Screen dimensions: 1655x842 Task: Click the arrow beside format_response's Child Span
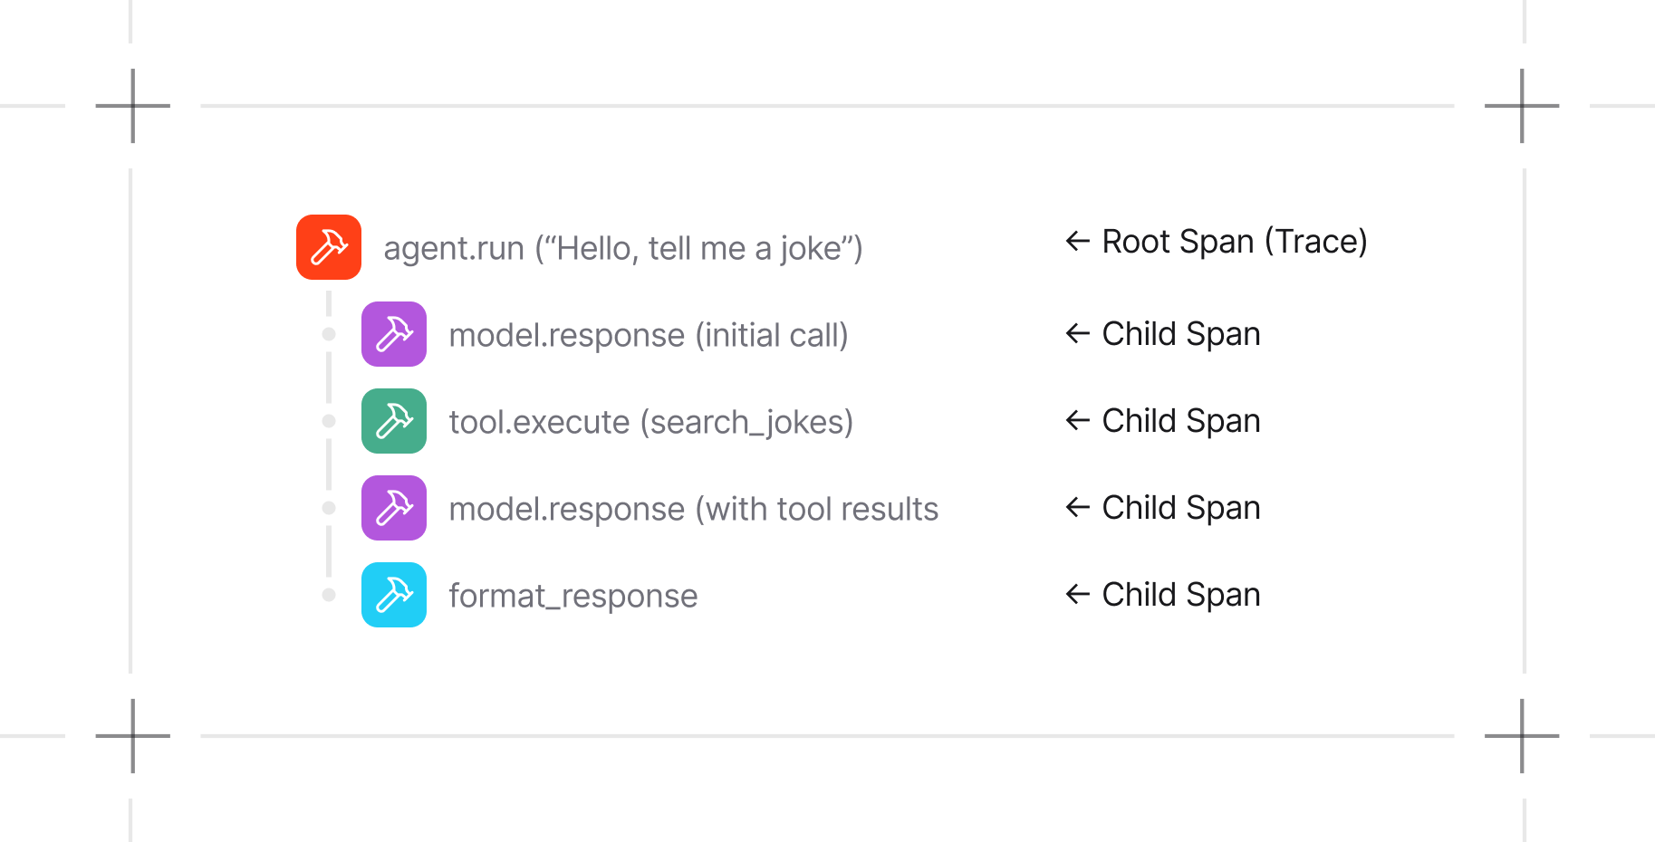(1077, 594)
